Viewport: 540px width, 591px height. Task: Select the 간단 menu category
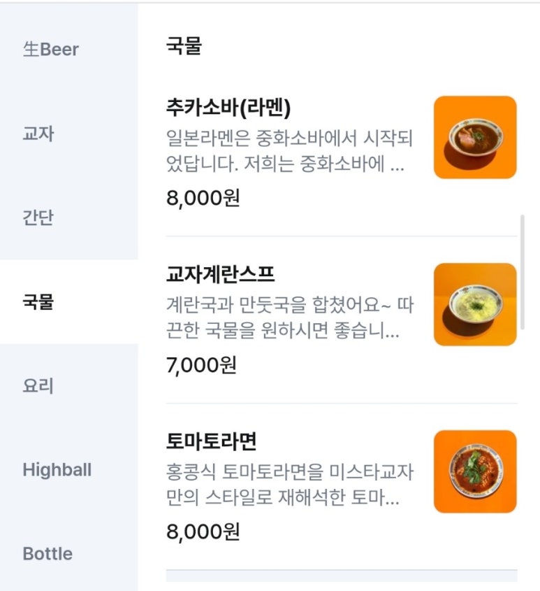click(38, 218)
